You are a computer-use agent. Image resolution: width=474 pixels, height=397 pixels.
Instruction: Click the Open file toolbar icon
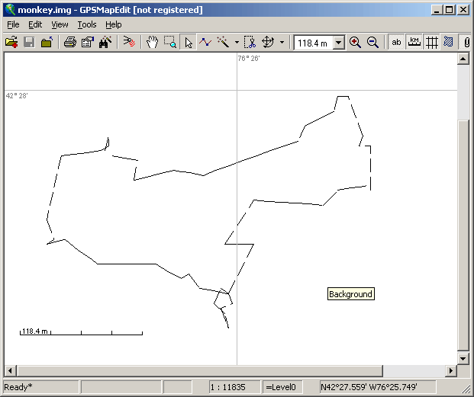tap(11, 43)
